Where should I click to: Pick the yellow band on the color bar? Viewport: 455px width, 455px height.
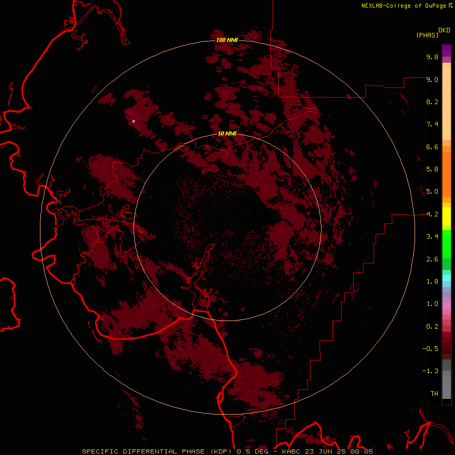click(446, 216)
